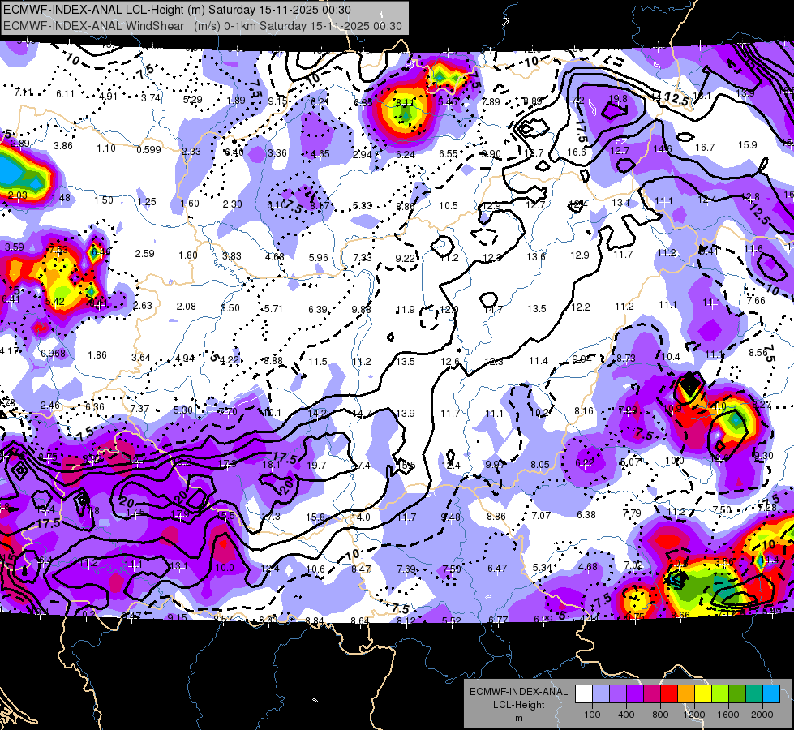794x730 pixels.
Task: Click the grid value "15.9"
Action: [748, 145]
